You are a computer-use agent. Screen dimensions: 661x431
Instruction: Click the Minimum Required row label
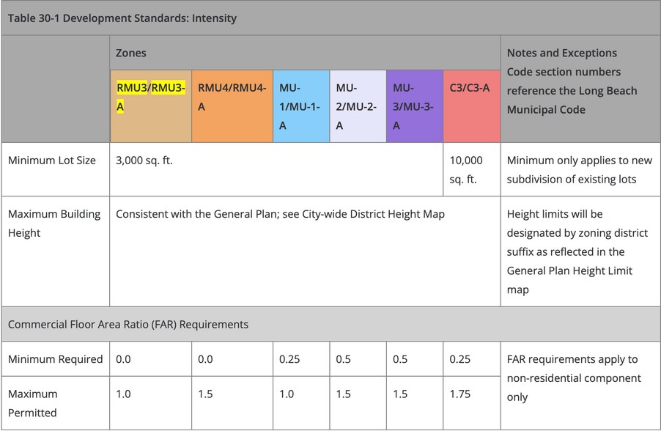pyautogui.click(x=55, y=359)
